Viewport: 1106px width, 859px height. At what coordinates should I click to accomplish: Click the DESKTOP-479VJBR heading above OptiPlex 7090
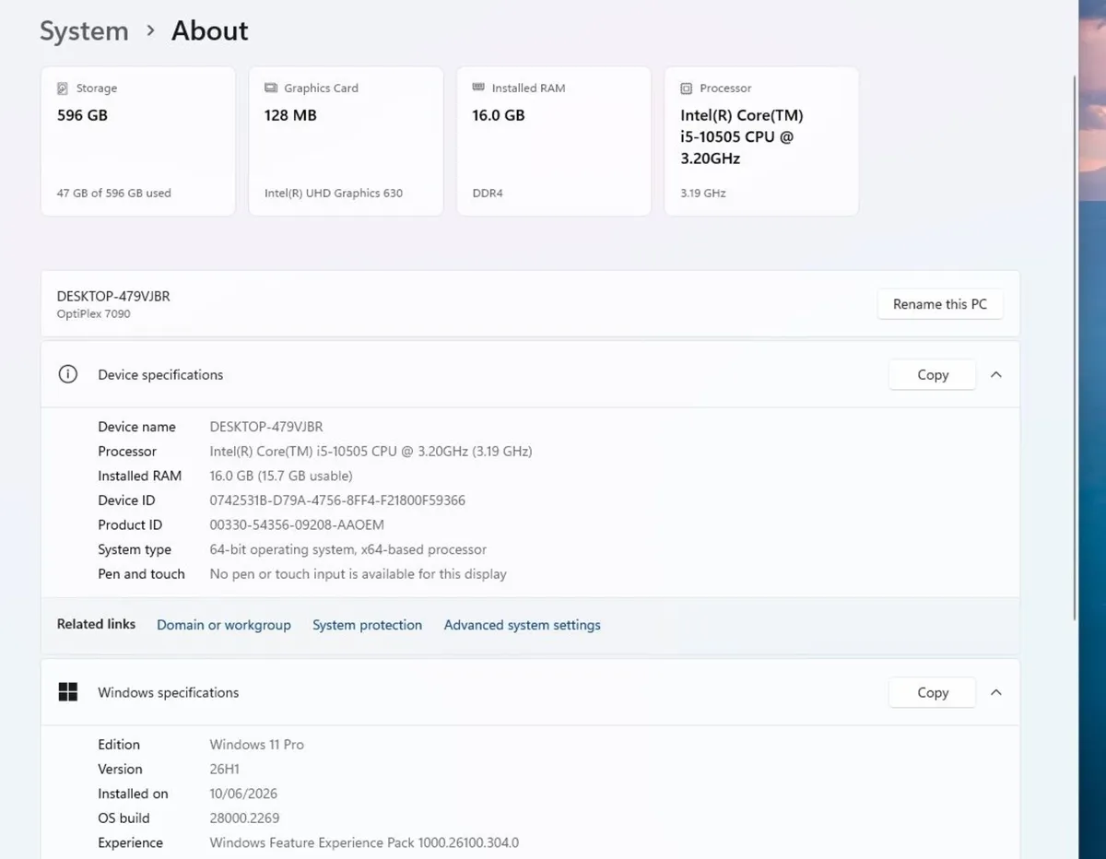113,297
